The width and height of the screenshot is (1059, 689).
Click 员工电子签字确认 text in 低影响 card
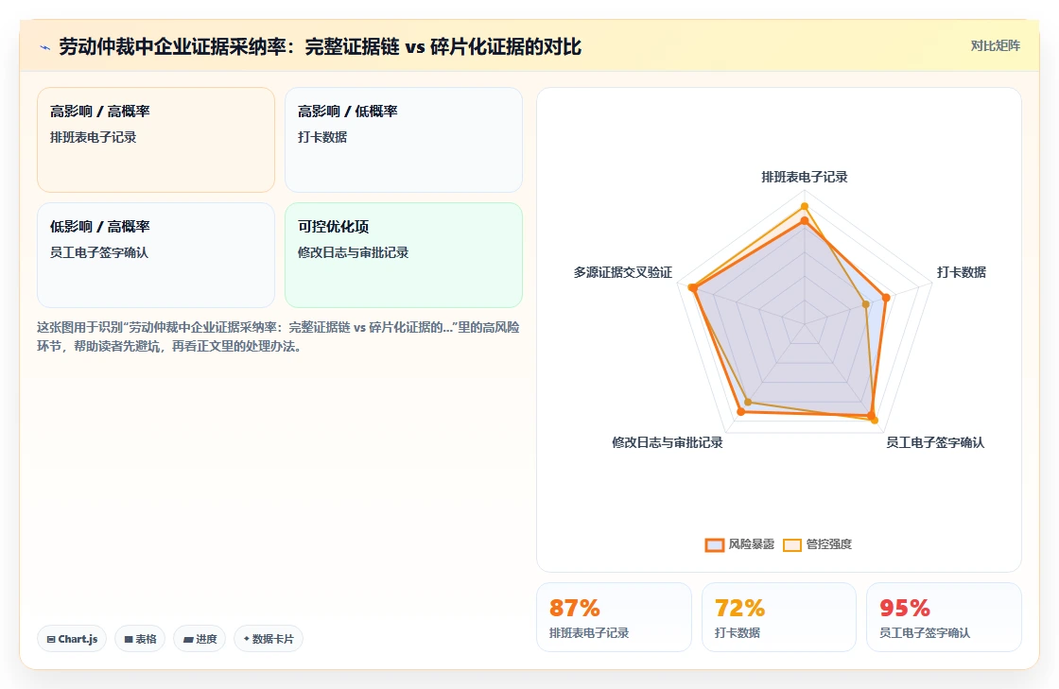pyautogui.click(x=99, y=252)
